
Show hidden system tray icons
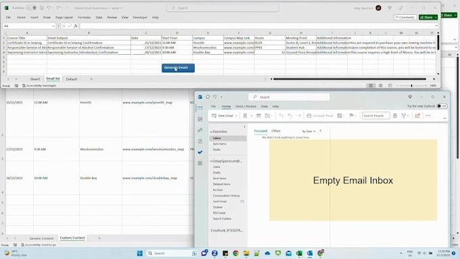point(400,253)
